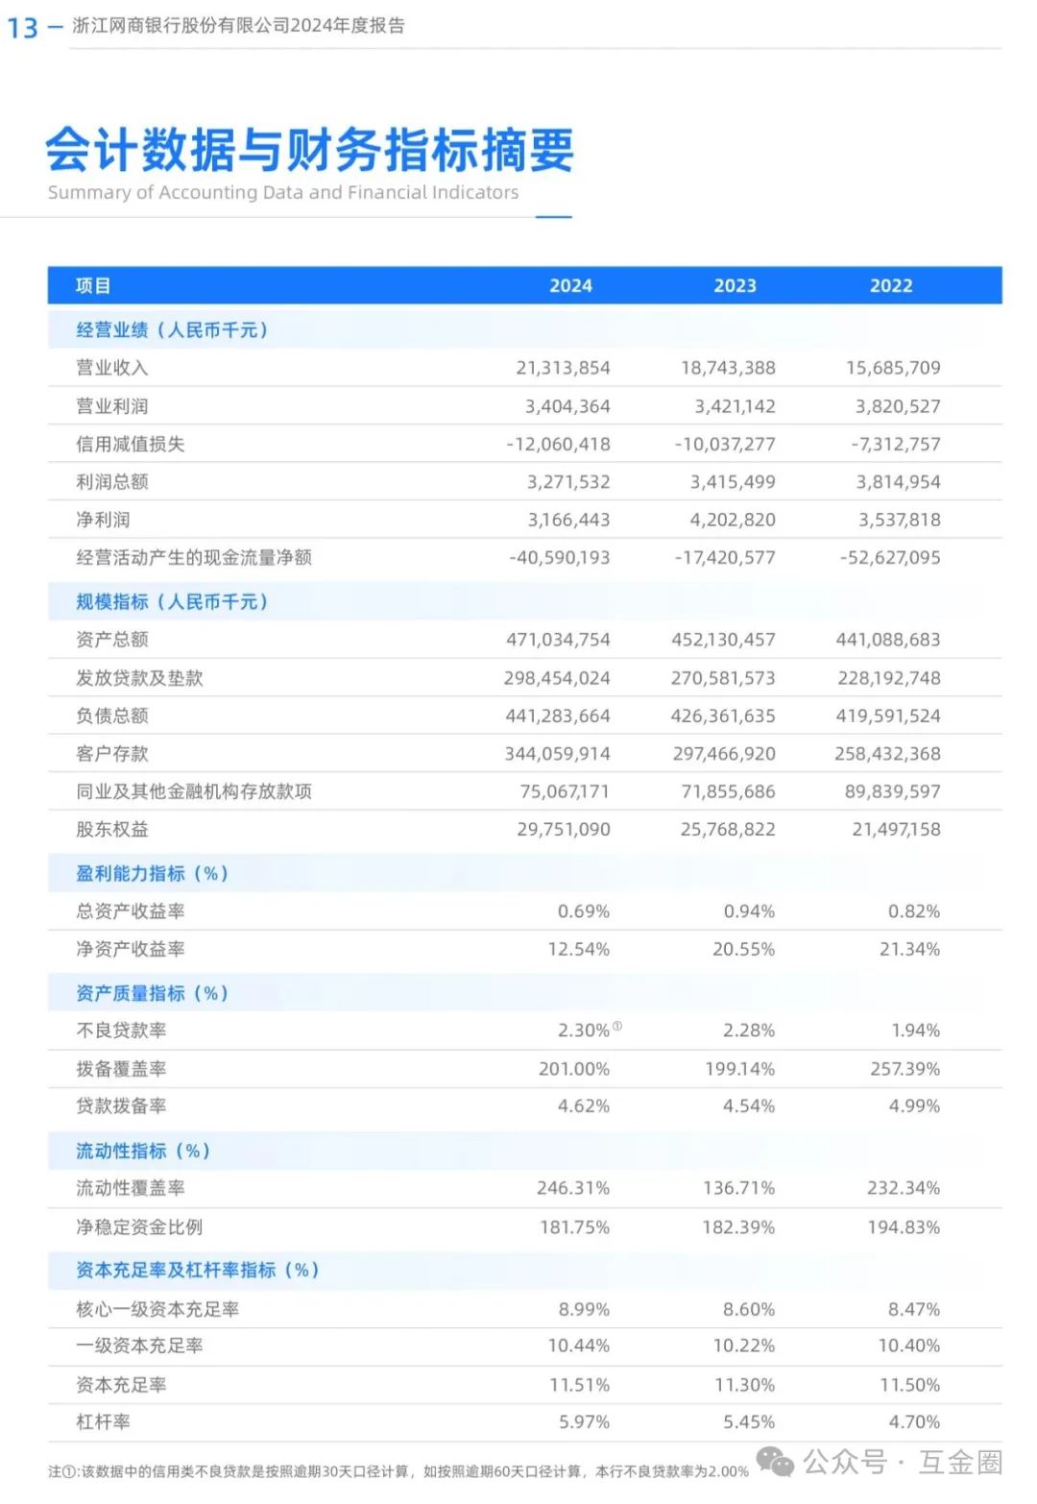
Task: Click the 营业收入 row label
Action: [x=112, y=368]
